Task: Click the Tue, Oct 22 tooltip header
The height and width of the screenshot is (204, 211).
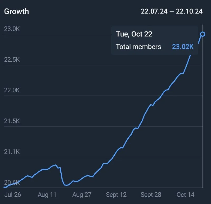Action: 134,34
